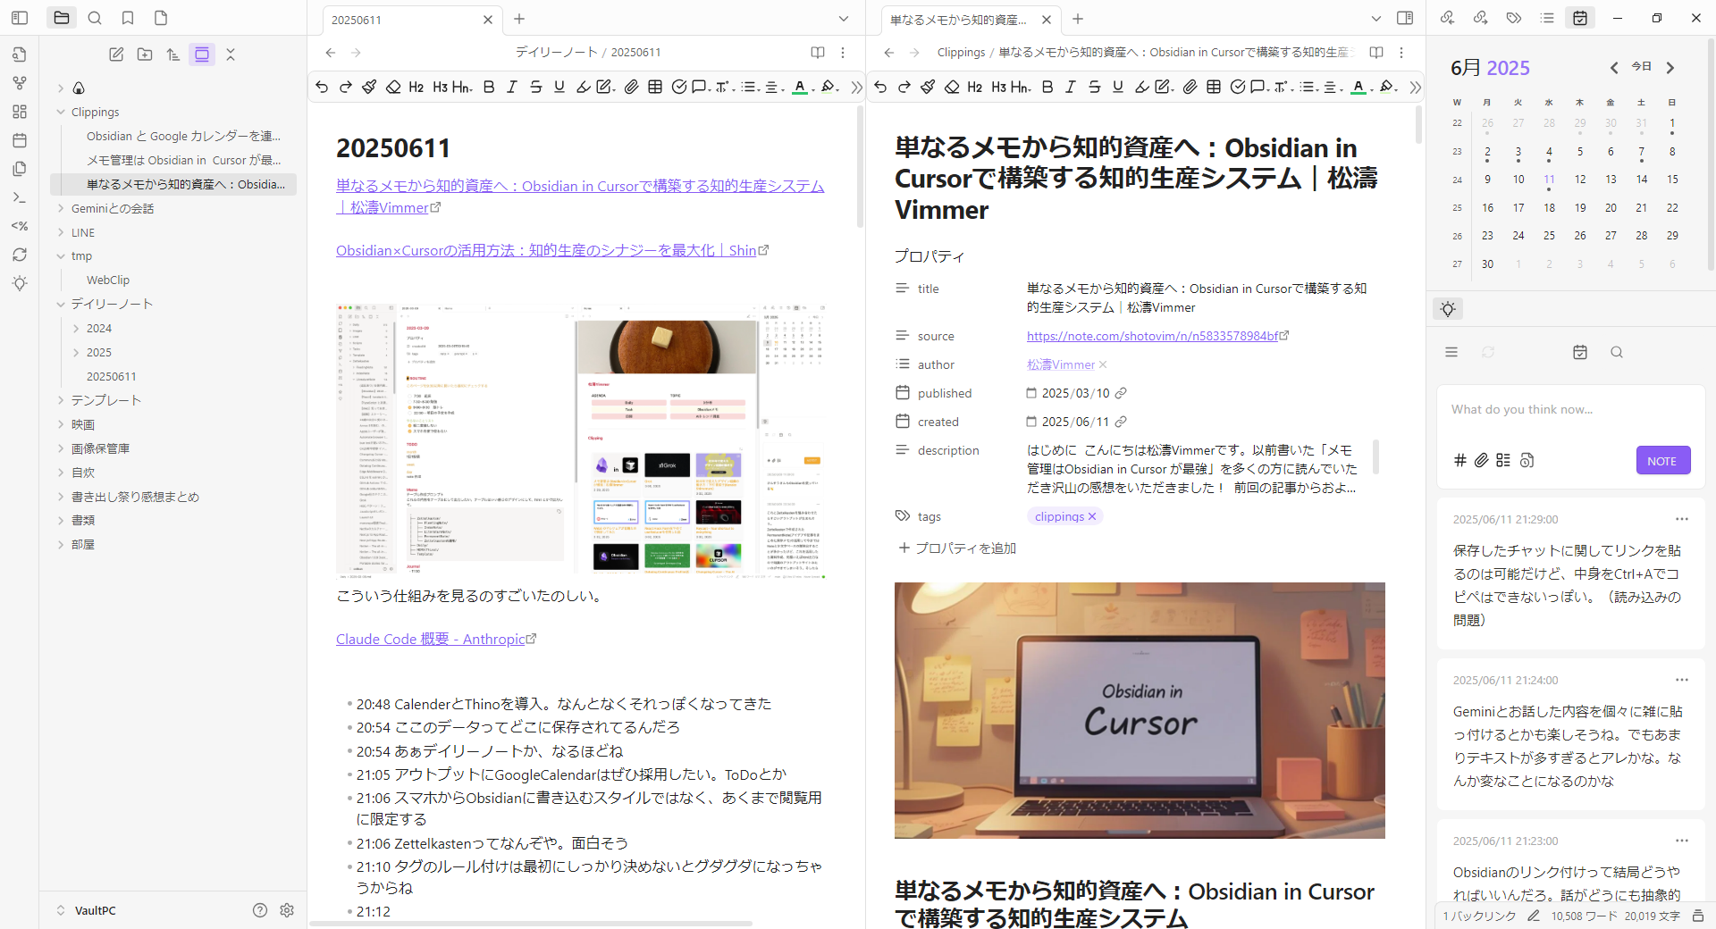The image size is (1716, 929).
Task: Toggle auto-reveal current file in explorer
Action: 202,54
